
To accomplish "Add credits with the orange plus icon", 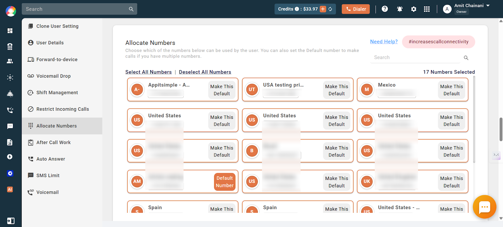I will point(323,9).
